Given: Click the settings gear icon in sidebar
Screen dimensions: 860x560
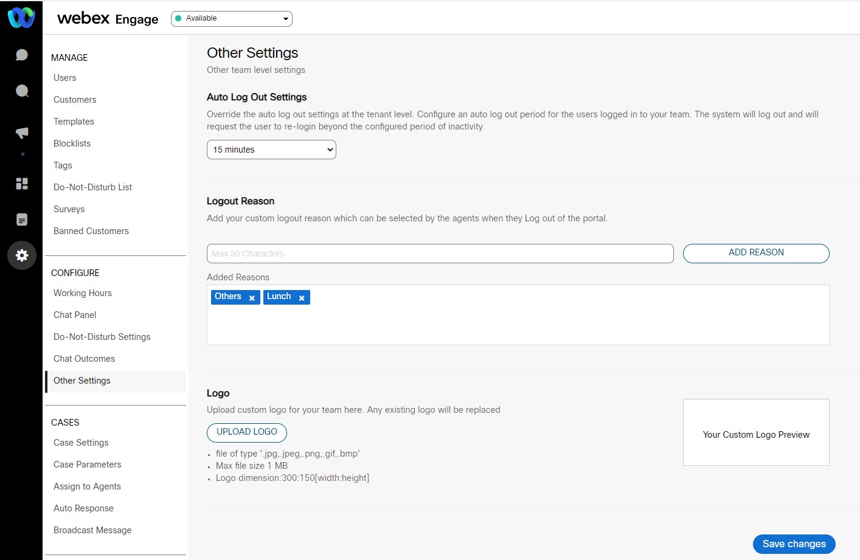Looking at the screenshot, I should (22, 255).
